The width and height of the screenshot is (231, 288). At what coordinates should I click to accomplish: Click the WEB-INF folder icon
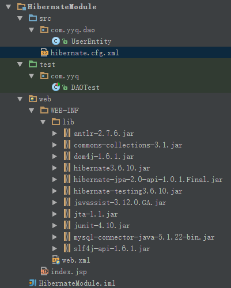click(x=44, y=111)
